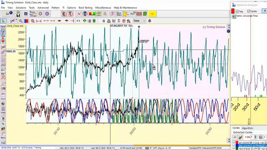Uncheck the green extracted cycle row
Viewport: 267px width, 150px height.
[x=234, y=148]
